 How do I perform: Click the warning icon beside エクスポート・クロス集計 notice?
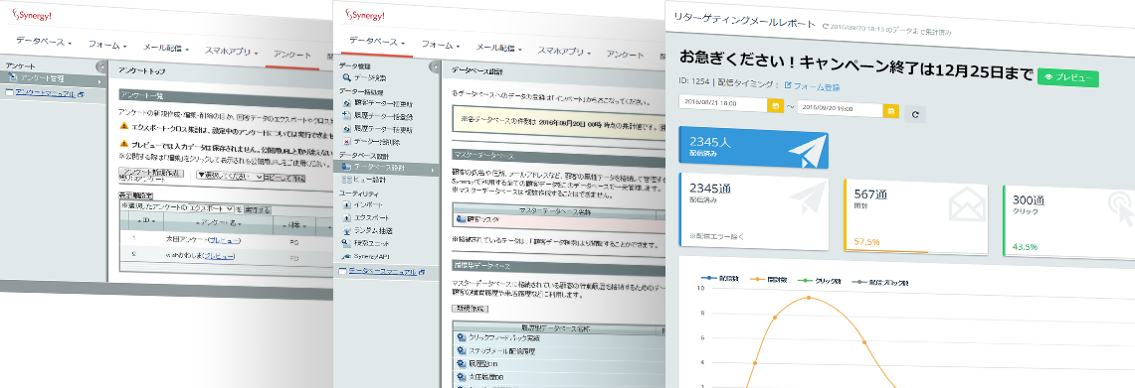tap(123, 126)
